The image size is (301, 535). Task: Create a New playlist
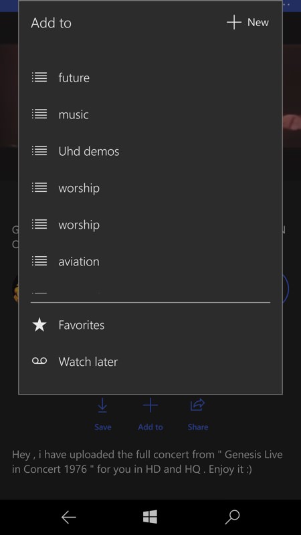pyautogui.click(x=247, y=23)
